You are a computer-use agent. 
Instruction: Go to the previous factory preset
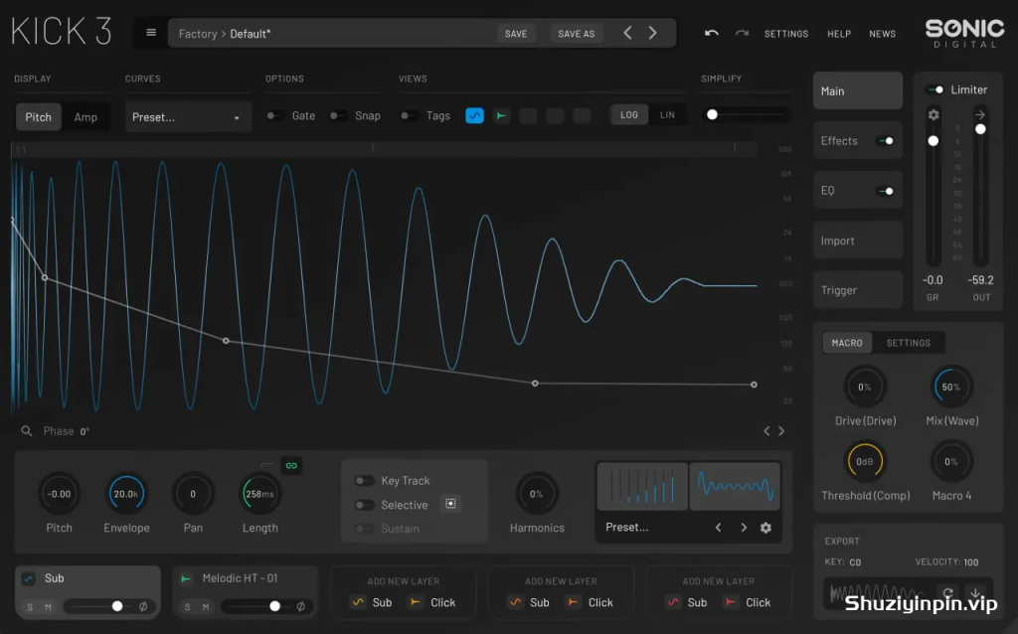[x=627, y=33]
